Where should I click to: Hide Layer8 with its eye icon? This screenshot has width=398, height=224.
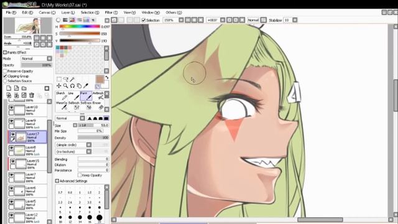point(11,147)
